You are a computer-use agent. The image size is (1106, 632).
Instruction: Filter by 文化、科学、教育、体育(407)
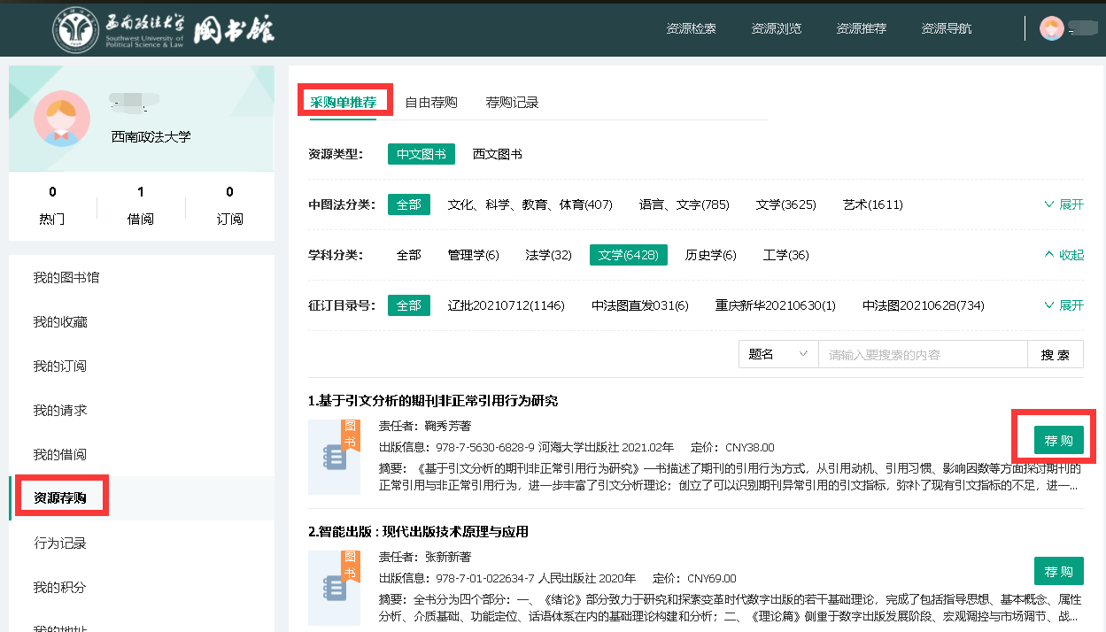[x=530, y=204]
